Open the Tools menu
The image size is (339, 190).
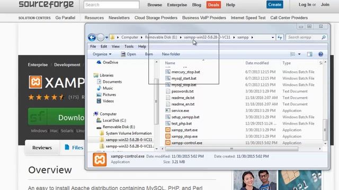129,46
